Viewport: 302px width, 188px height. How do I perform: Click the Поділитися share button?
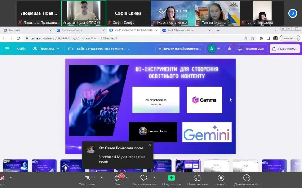pos(284,49)
